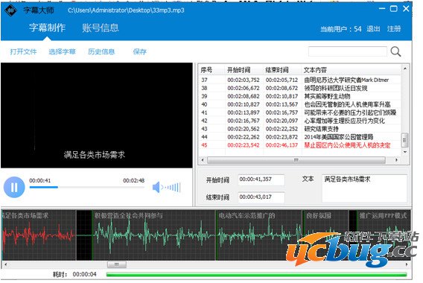Screen dimensions: 423x283
Task: Click the waveform scroll-left arrow
Action: 6,264
